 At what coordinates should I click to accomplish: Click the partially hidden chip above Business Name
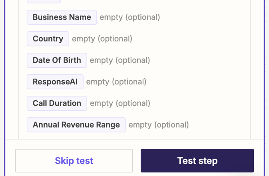(x=44, y=2)
